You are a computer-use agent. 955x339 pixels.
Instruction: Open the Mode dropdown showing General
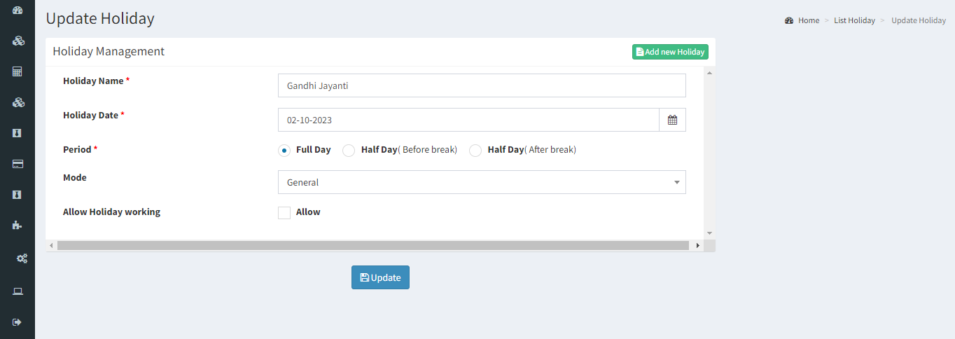click(482, 182)
